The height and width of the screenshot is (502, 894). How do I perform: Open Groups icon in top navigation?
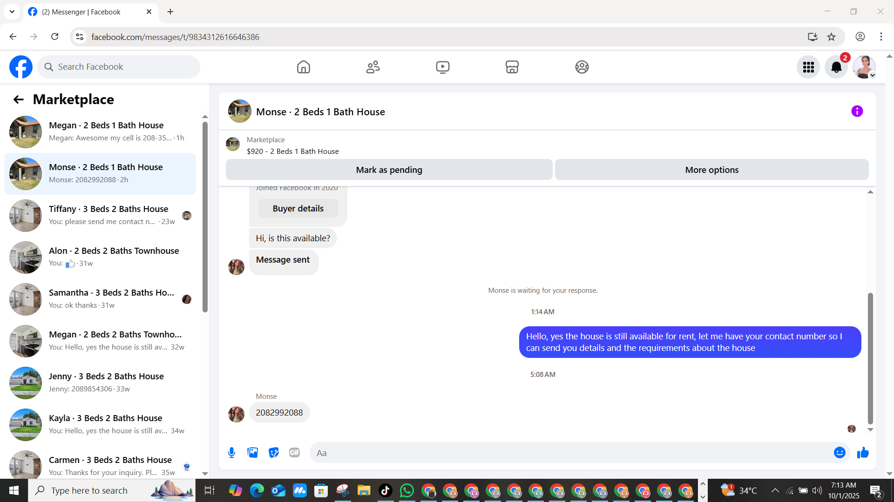coord(582,67)
